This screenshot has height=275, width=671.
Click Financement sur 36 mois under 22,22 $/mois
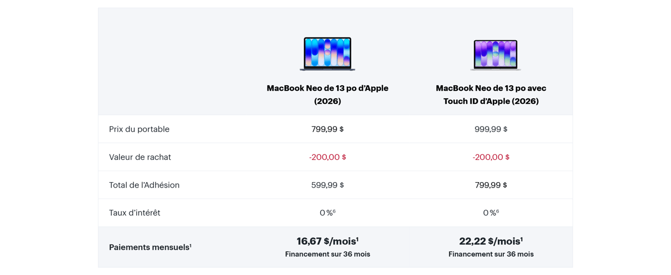pos(491,254)
